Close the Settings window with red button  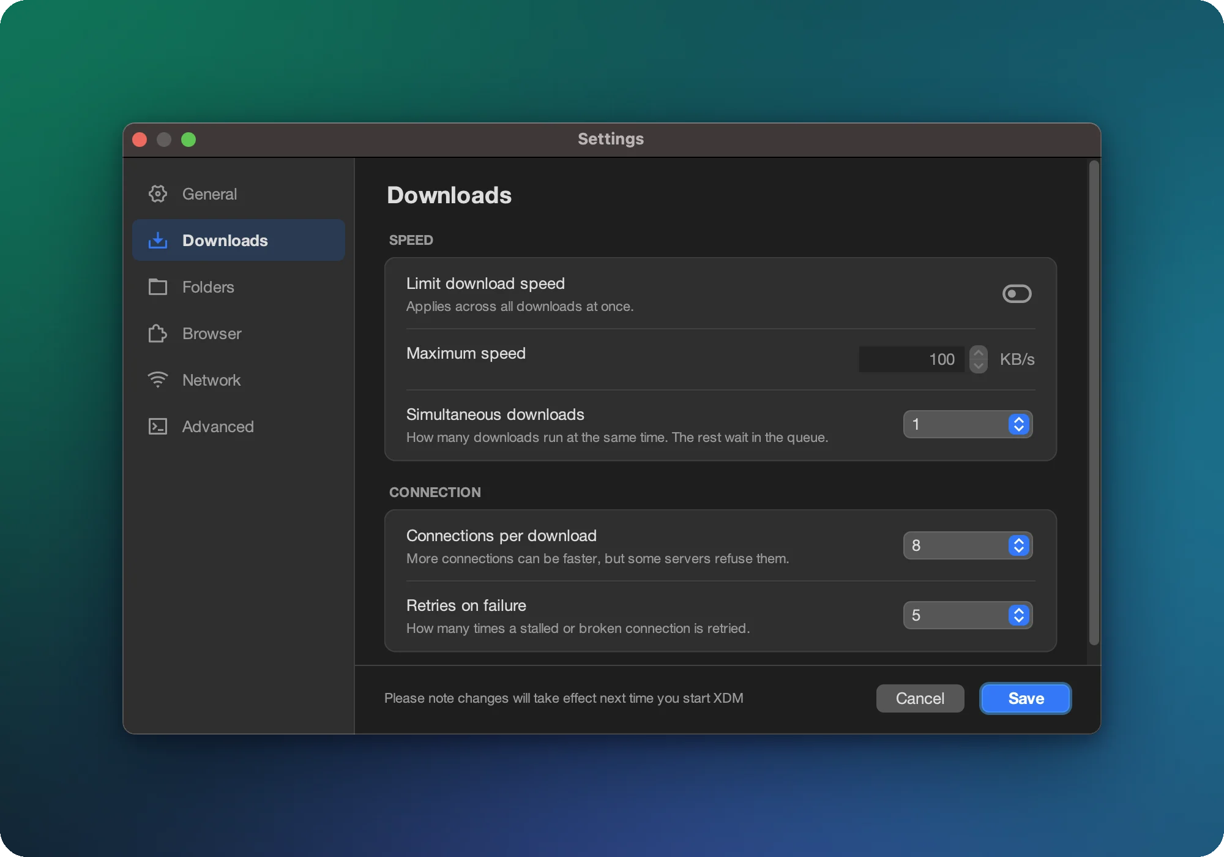140,140
